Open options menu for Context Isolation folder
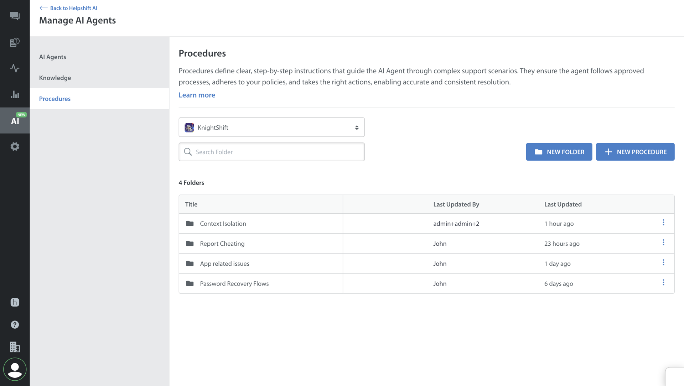684x386 pixels. pyautogui.click(x=663, y=223)
